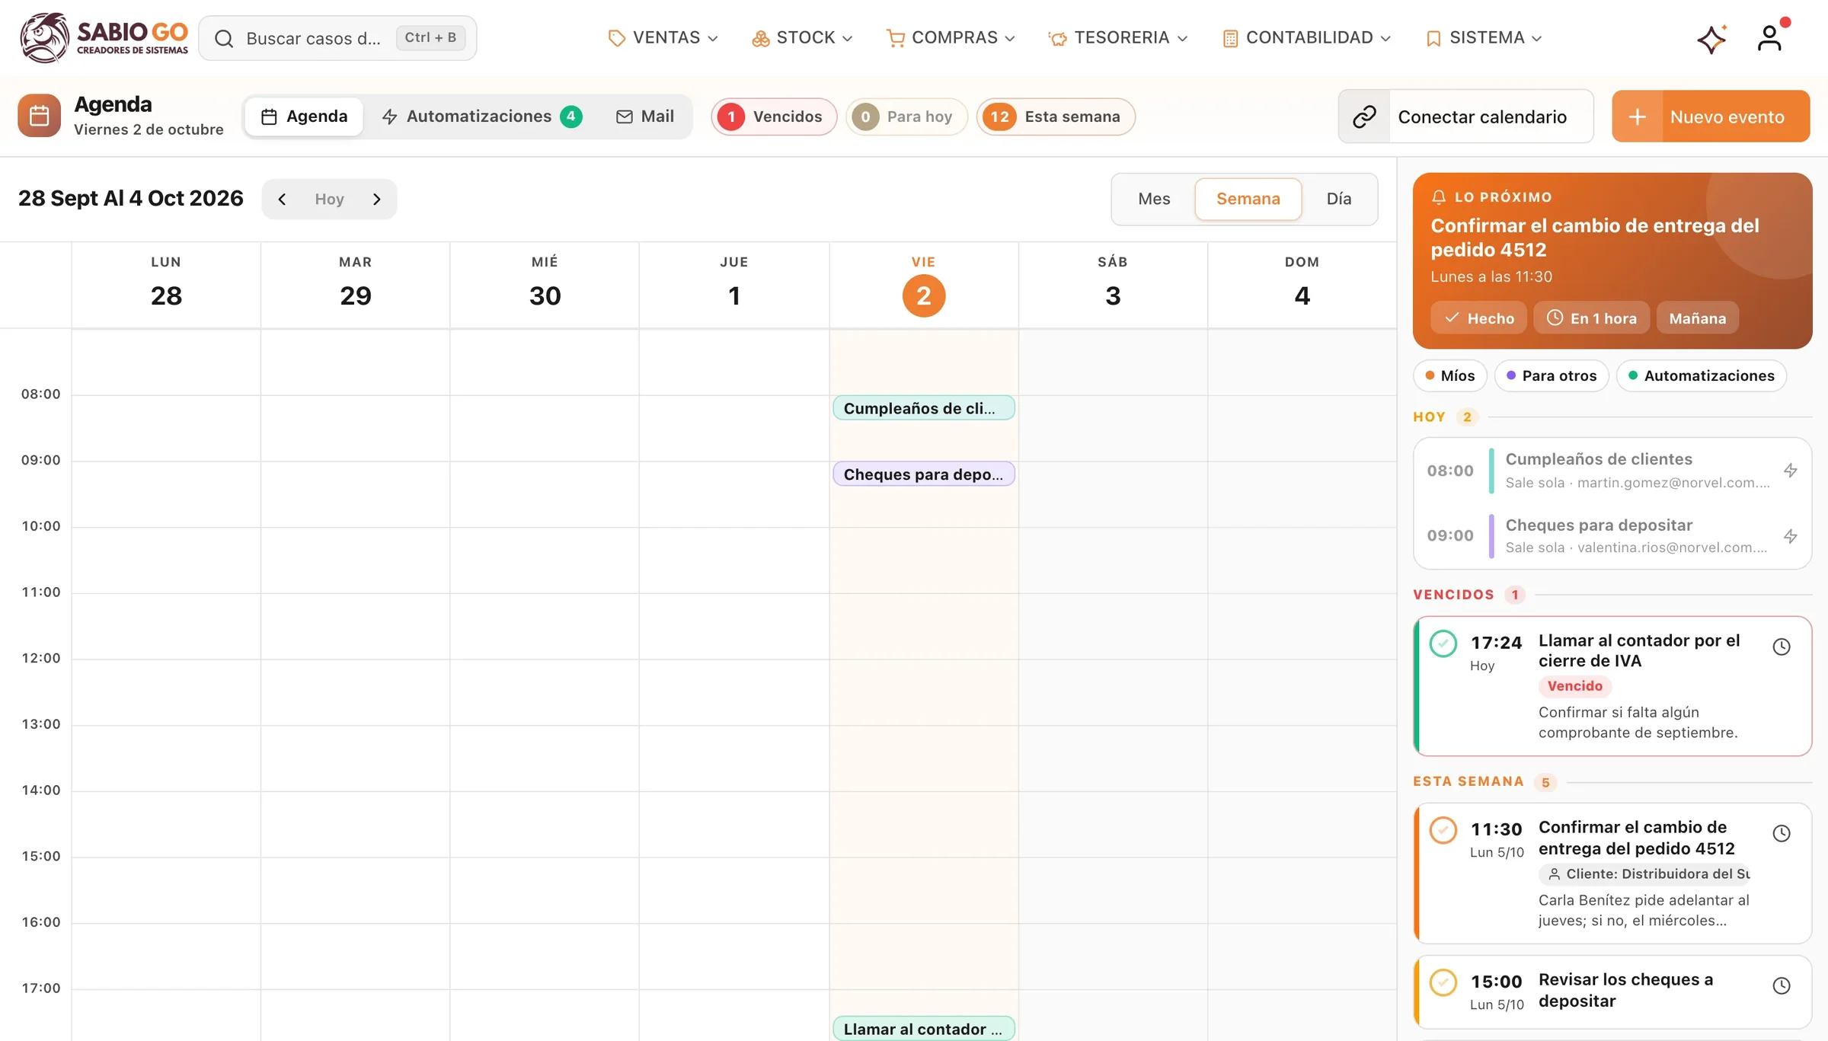
Task: Click the clock icon on Revisar los cheques
Action: [1782, 985]
